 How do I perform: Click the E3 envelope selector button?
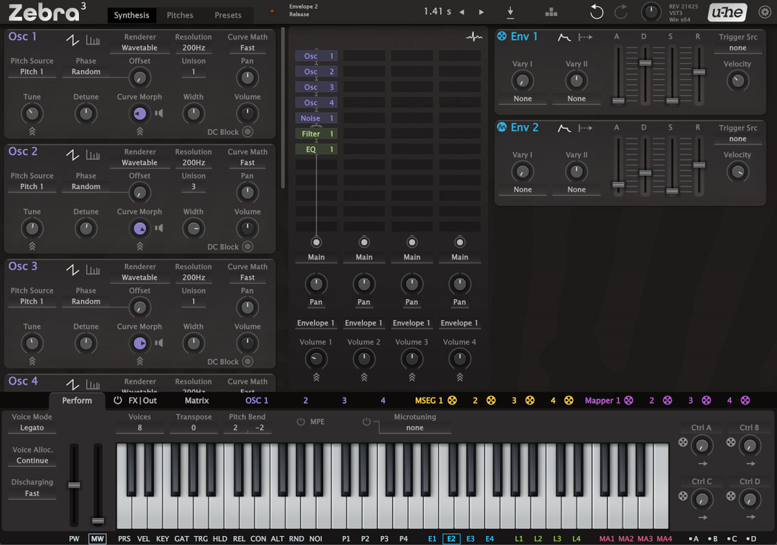click(470, 539)
